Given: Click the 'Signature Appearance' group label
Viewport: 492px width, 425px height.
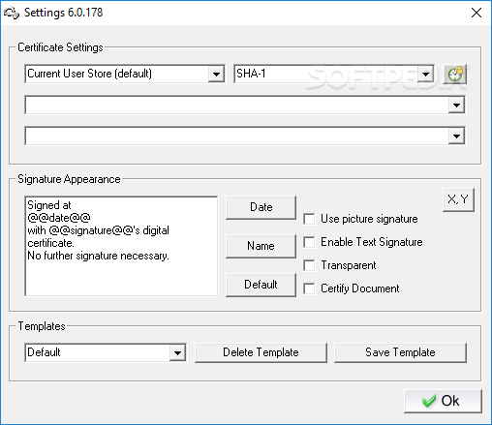Looking at the screenshot, I should [x=69, y=179].
